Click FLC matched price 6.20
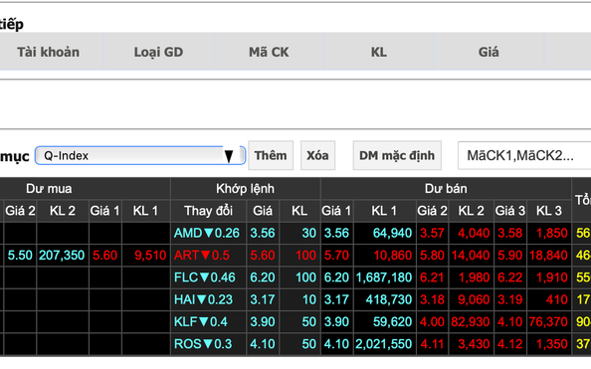Screen dimensions: 591x369 [x=263, y=277]
